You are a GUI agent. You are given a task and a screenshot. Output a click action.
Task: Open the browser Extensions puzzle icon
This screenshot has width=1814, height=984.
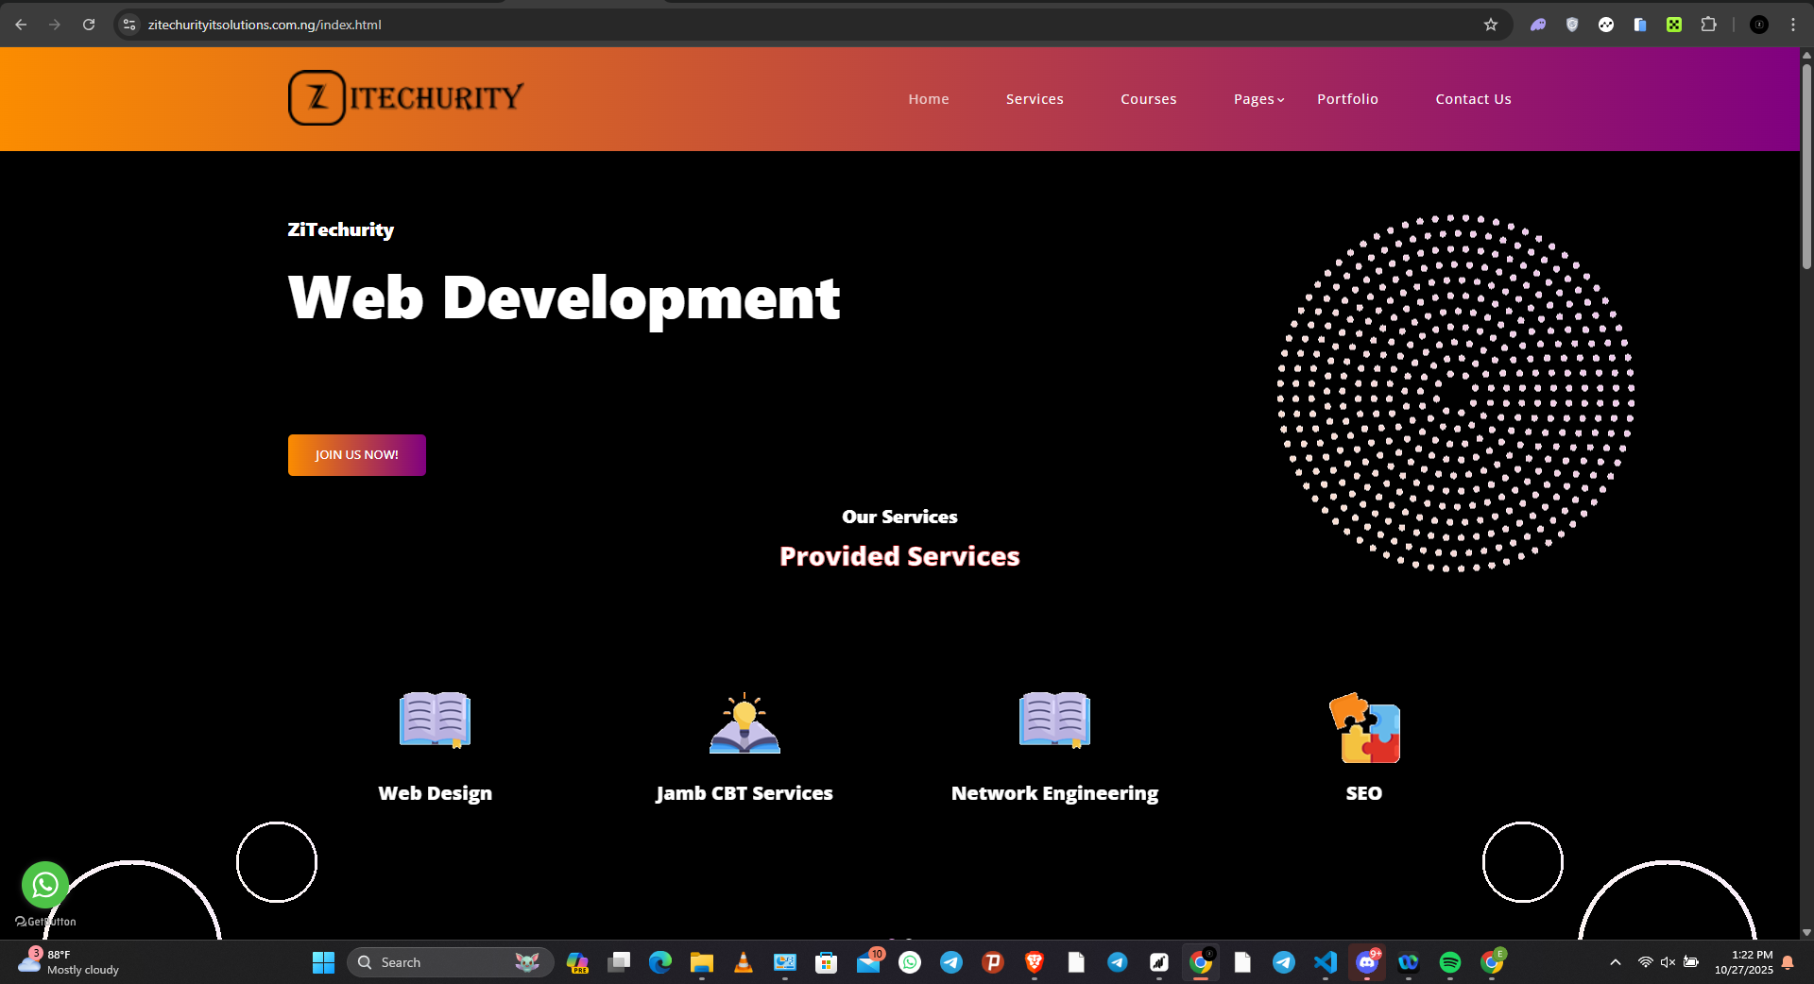click(1708, 25)
